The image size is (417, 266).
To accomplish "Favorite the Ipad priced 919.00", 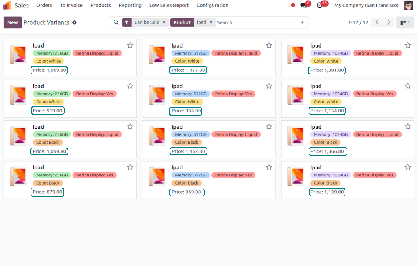I will click(x=130, y=86).
